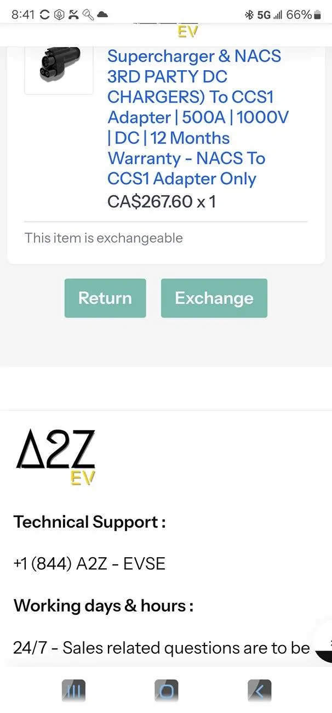Tap the 8:41 clock in status bar
This screenshot has width=332, height=713.
[x=23, y=15]
